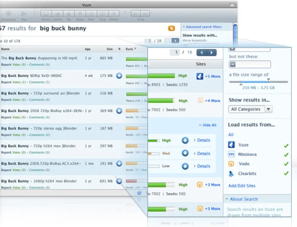The image size is (297, 227).
Task: Click the Start toolbar button
Action: pyautogui.click(x=91, y=14)
